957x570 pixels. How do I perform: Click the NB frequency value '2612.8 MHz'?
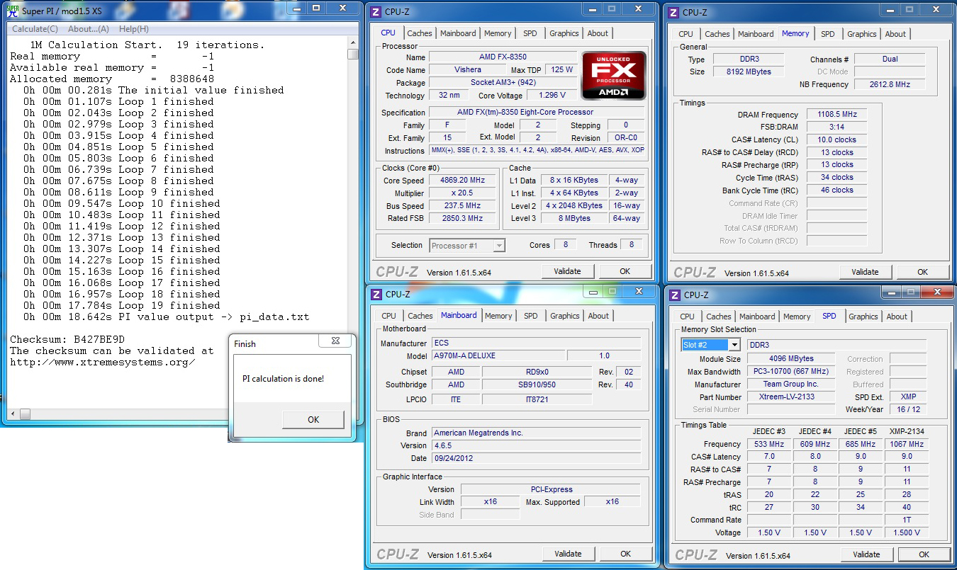[890, 84]
